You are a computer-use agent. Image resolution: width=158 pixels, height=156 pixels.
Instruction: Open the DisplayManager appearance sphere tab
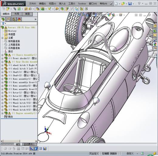tap(19, 19)
